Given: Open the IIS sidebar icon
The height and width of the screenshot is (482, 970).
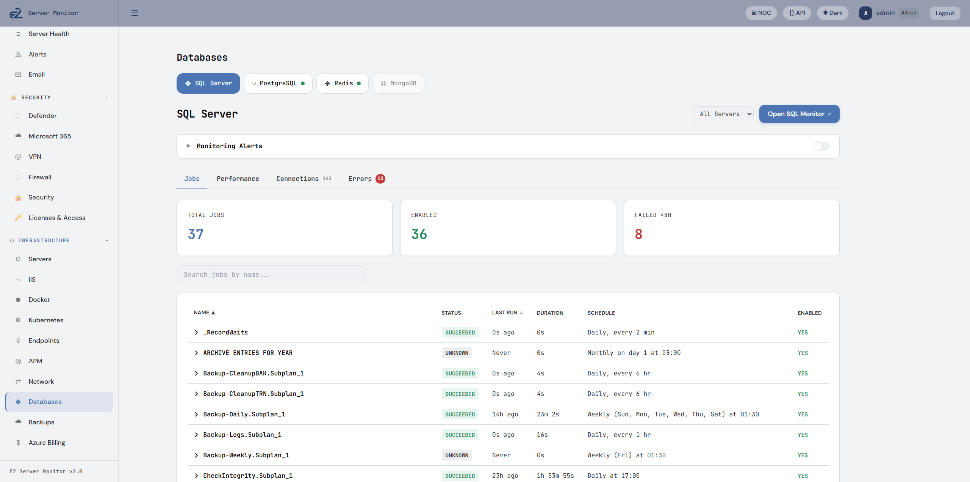Looking at the screenshot, I should (x=19, y=279).
